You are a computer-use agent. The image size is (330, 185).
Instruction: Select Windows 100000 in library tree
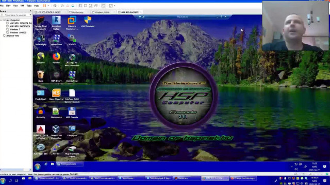(16, 33)
